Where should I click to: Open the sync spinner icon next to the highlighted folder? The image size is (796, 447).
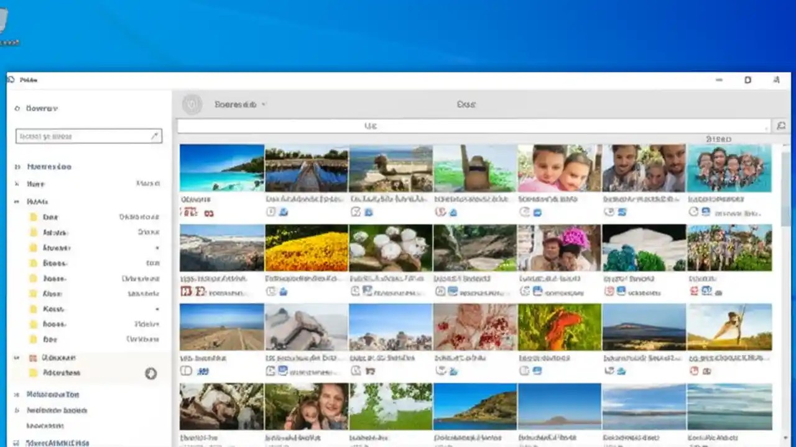coord(151,373)
